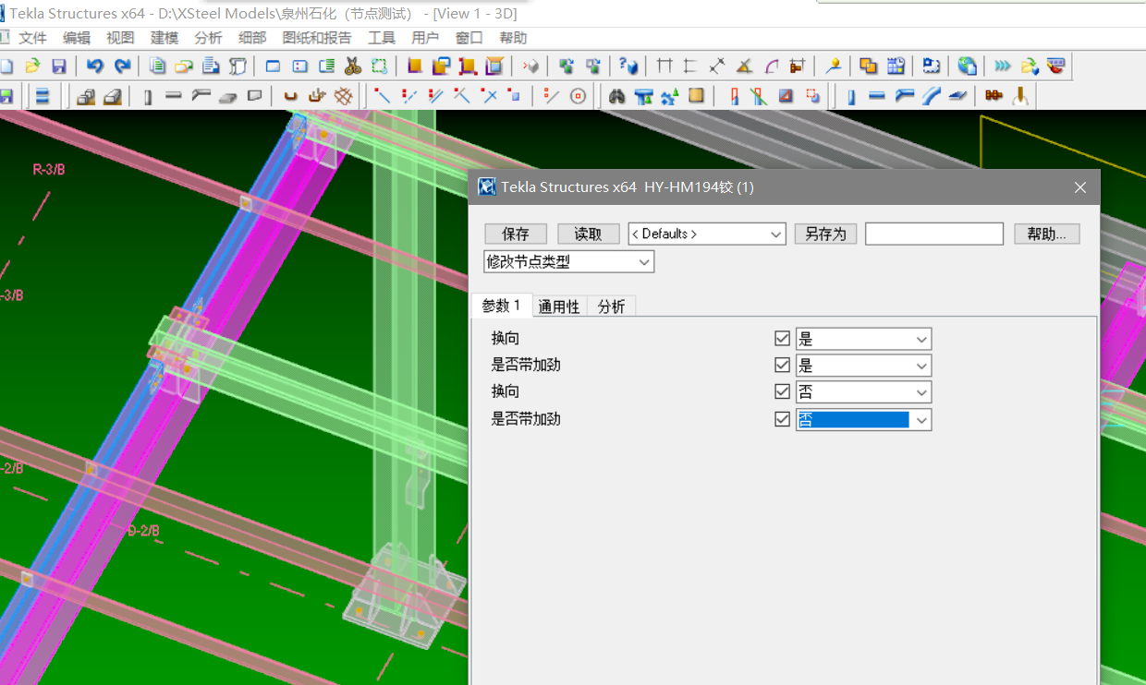Image resolution: width=1146 pixels, height=685 pixels.
Task: Open the 细部 menu
Action: point(252,38)
